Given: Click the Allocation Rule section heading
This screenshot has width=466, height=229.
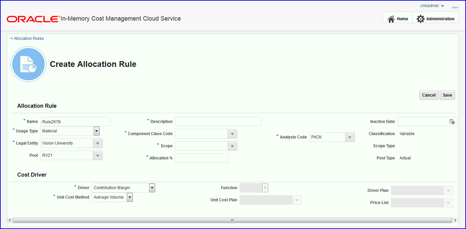Looking at the screenshot, I should coord(37,106).
